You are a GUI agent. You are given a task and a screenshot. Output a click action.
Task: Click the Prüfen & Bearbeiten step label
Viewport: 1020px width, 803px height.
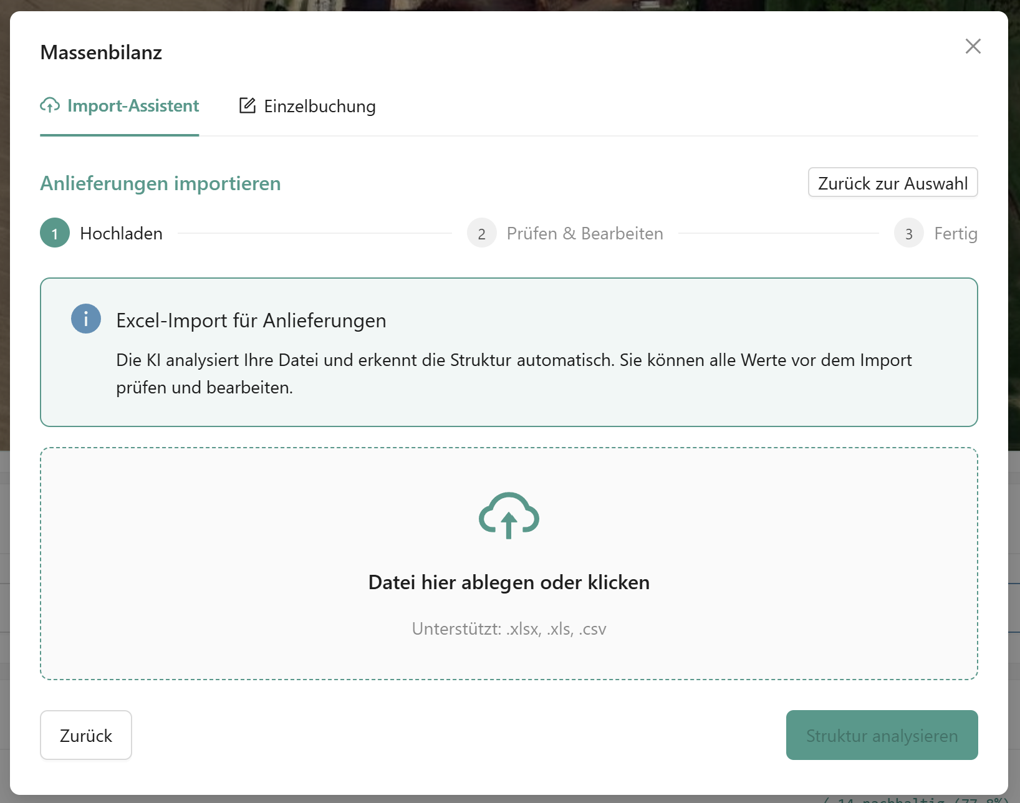pyautogui.click(x=585, y=233)
